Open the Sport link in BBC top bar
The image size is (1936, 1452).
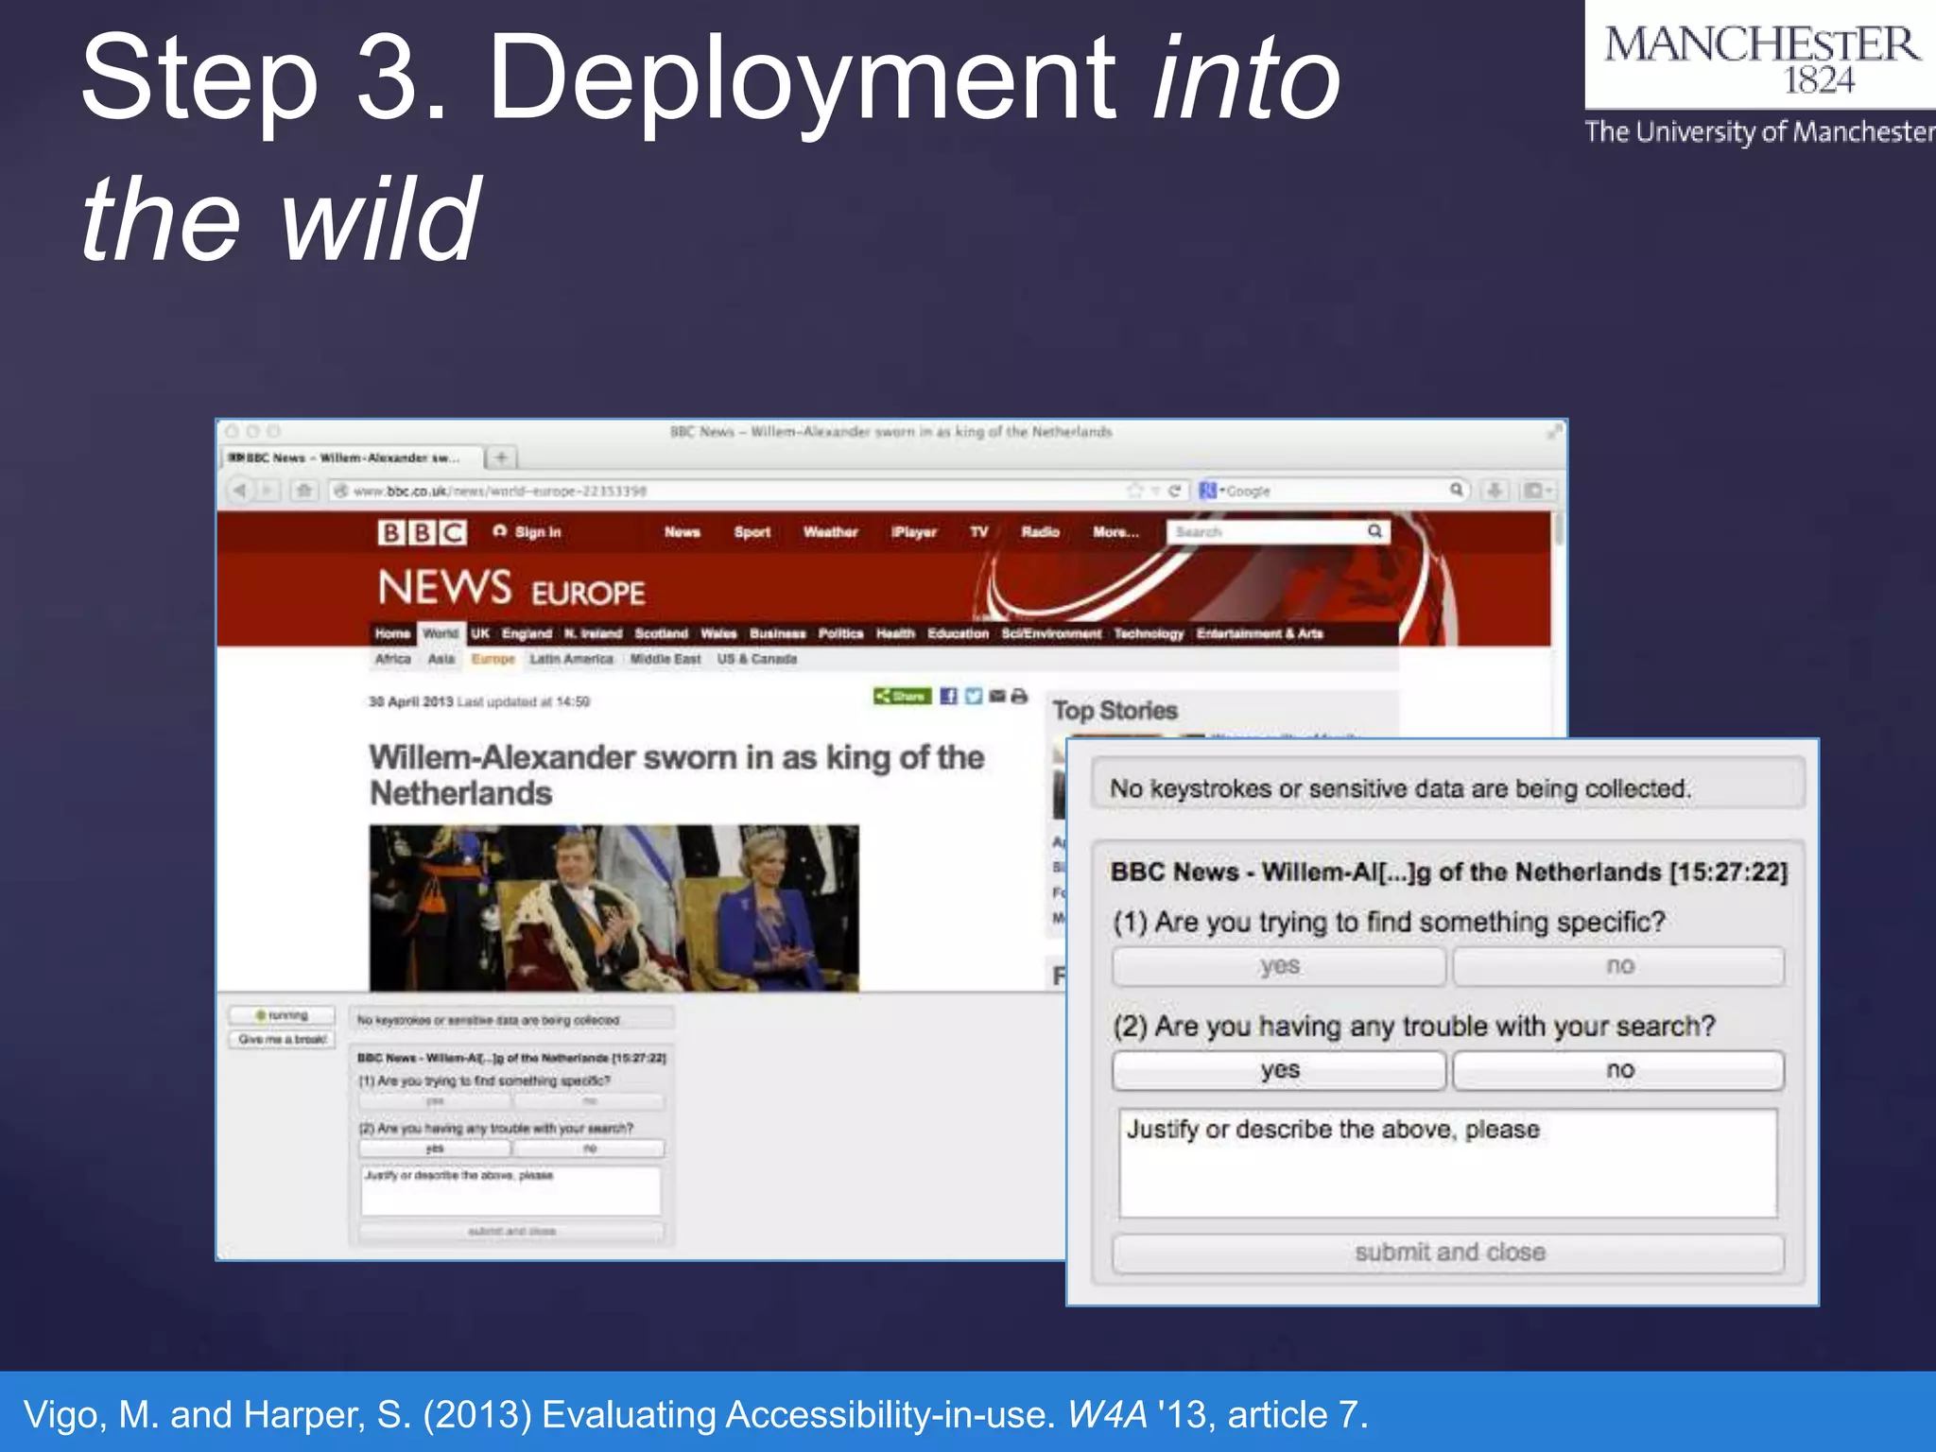point(752,532)
